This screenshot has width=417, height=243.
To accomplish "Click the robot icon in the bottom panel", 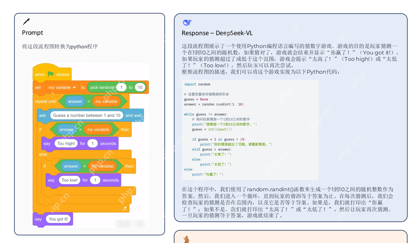I will [187, 239].
